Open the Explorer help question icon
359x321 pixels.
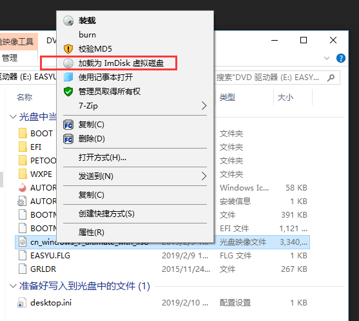[x=341, y=58]
